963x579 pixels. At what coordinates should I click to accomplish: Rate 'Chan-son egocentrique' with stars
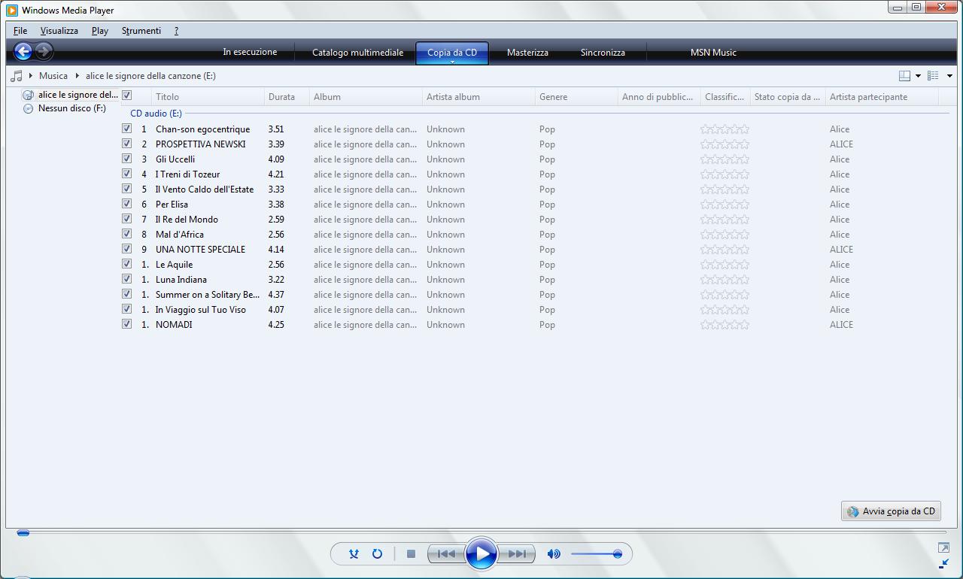tap(725, 129)
